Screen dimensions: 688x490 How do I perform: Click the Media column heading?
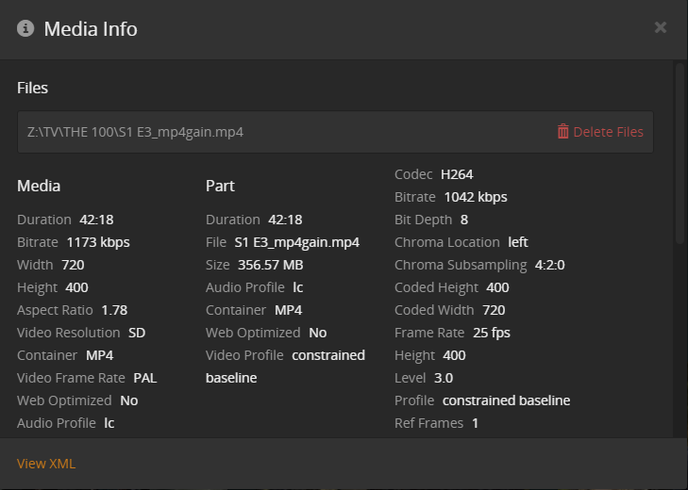(39, 186)
